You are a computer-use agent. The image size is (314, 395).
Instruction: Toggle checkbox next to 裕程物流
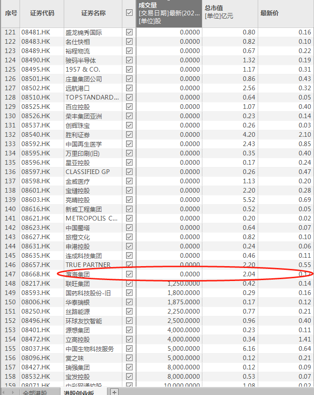click(x=129, y=51)
